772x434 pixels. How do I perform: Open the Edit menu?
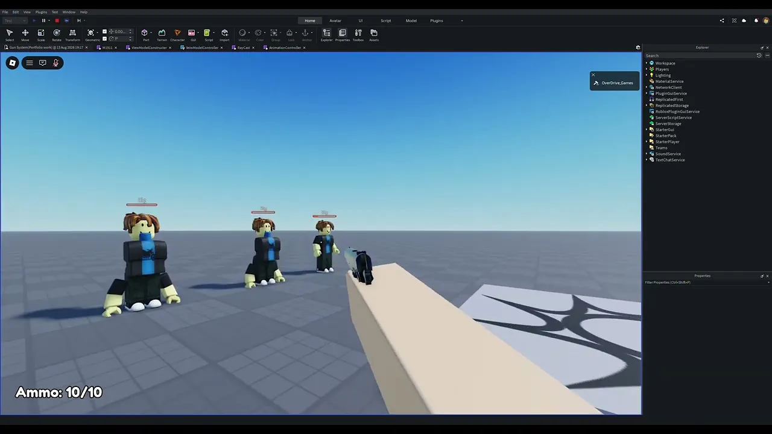16,12
